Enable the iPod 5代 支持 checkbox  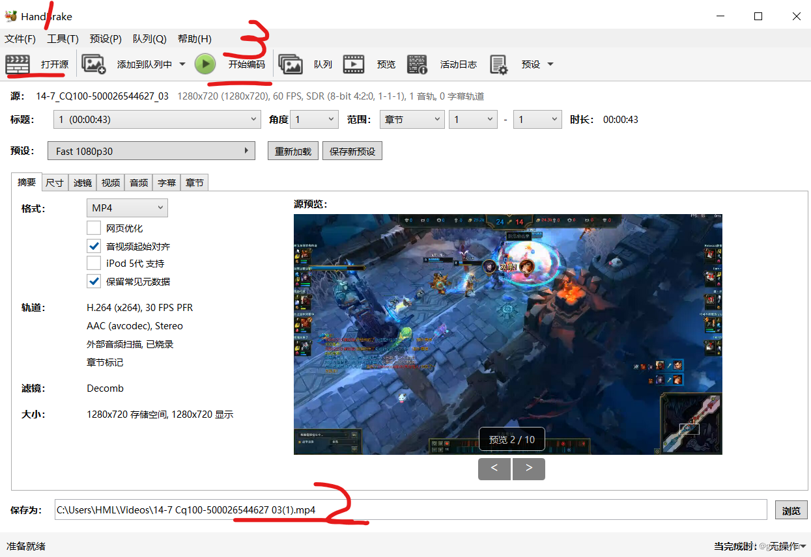pos(94,264)
